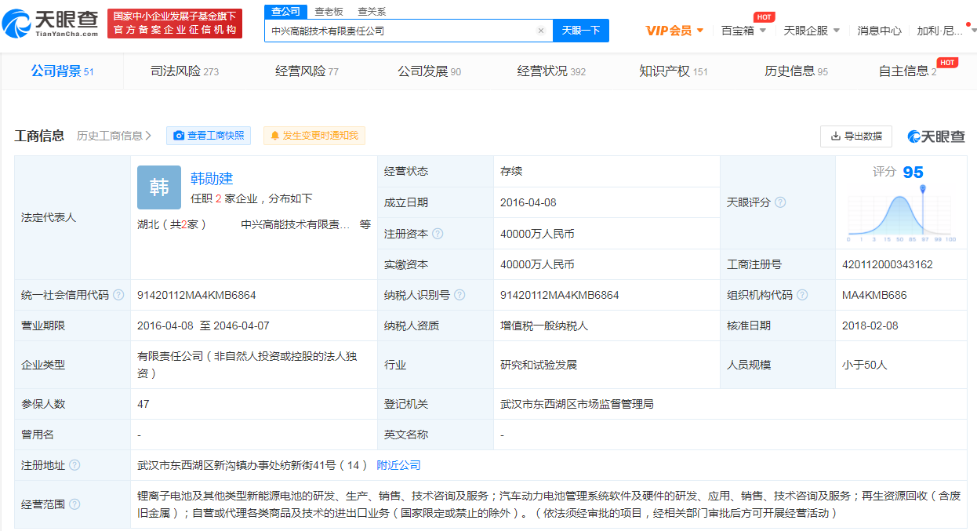Open the help icon beside 天眼评分

780,202
